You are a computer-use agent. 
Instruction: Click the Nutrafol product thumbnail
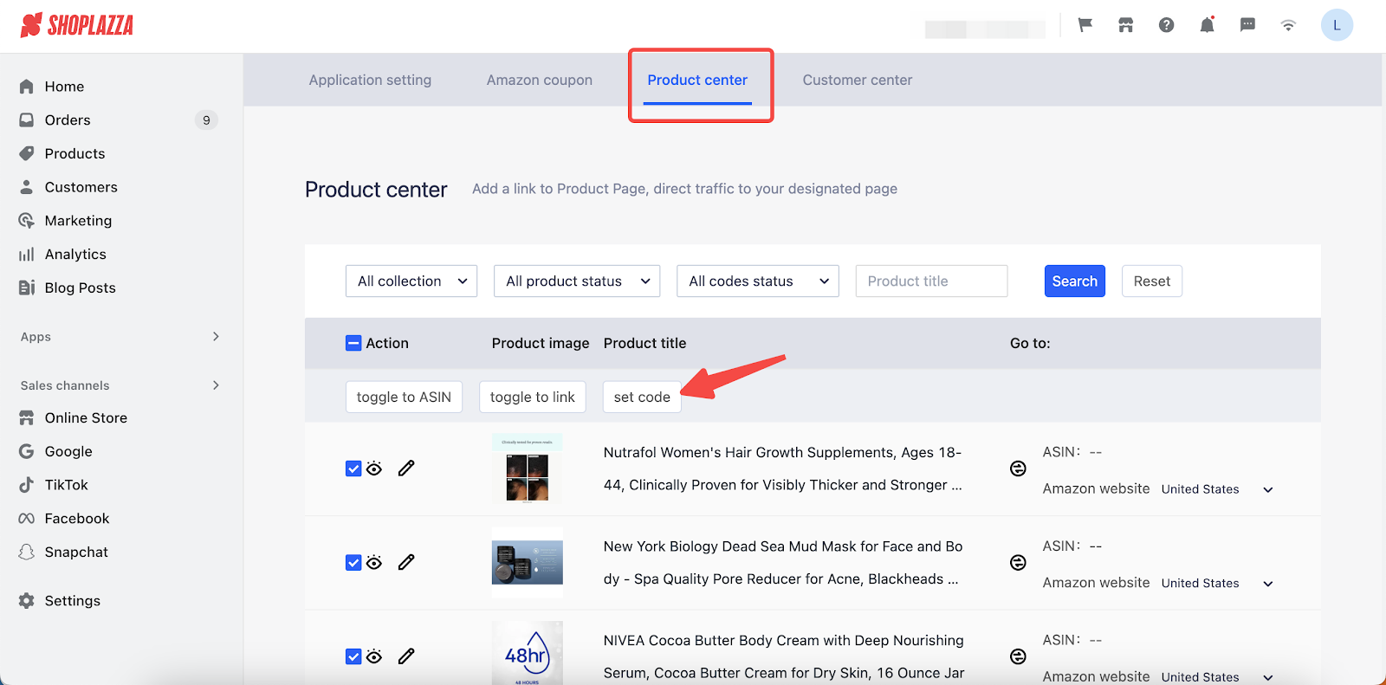528,469
